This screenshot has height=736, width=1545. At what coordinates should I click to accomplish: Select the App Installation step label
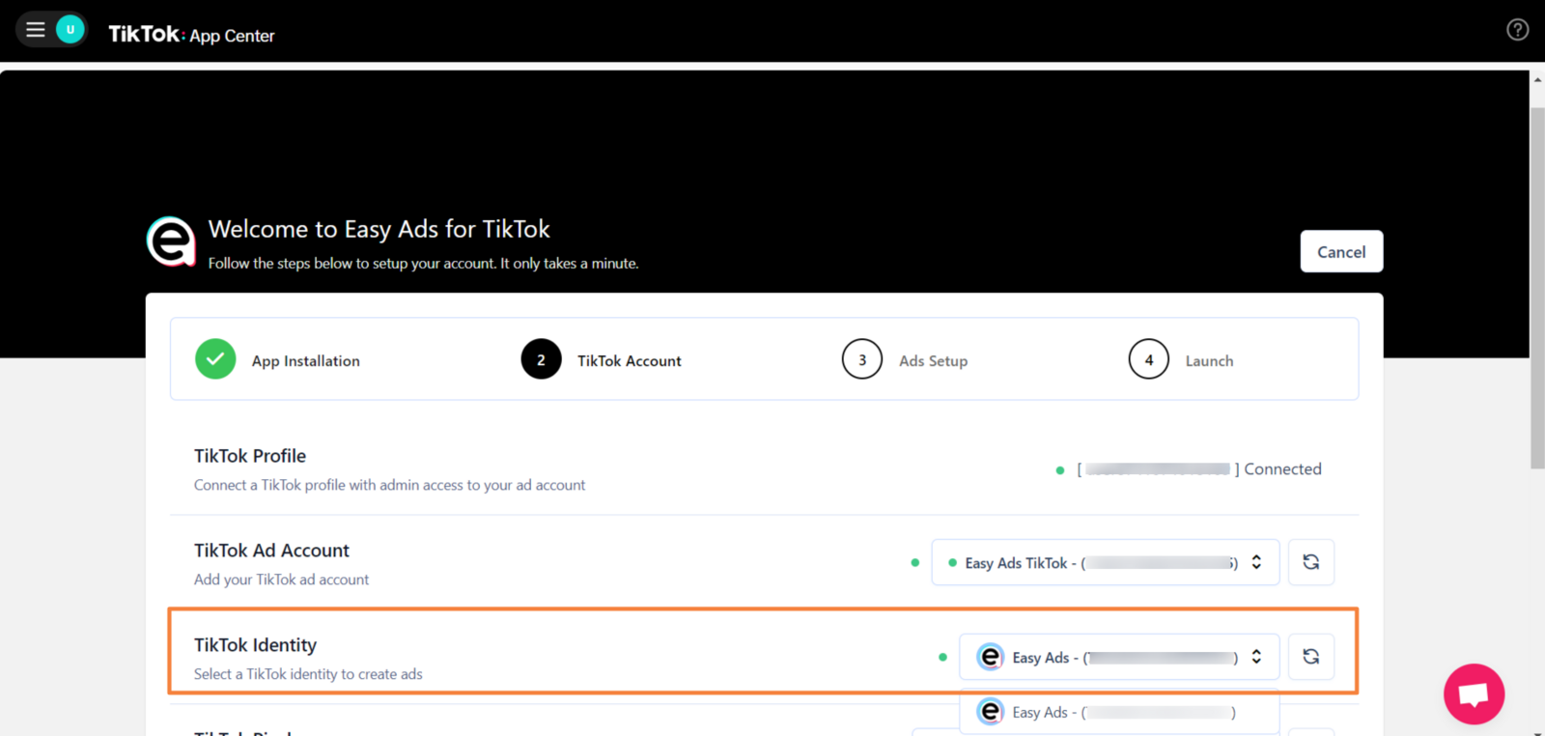point(305,361)
